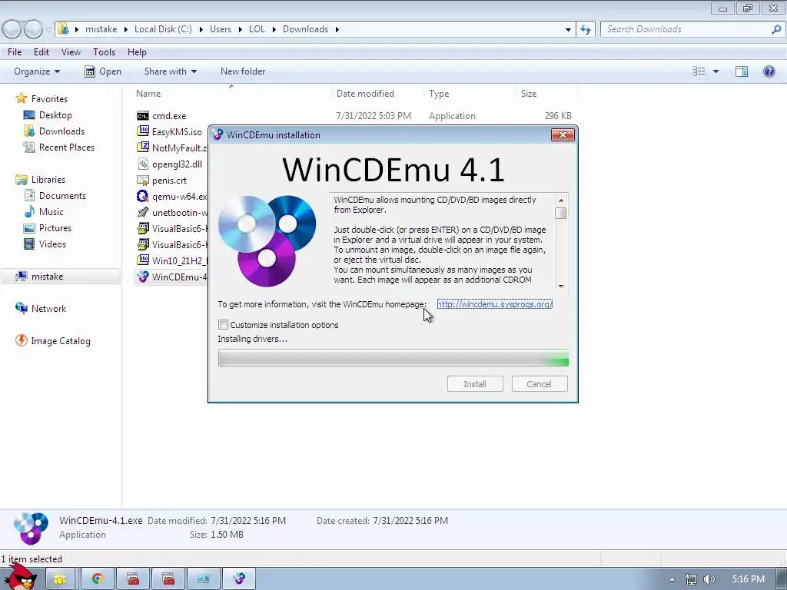The width and height of the screenshot is (787, 590).
Task: Click the description scroll up arrow
Action: [x=561, y=201]
